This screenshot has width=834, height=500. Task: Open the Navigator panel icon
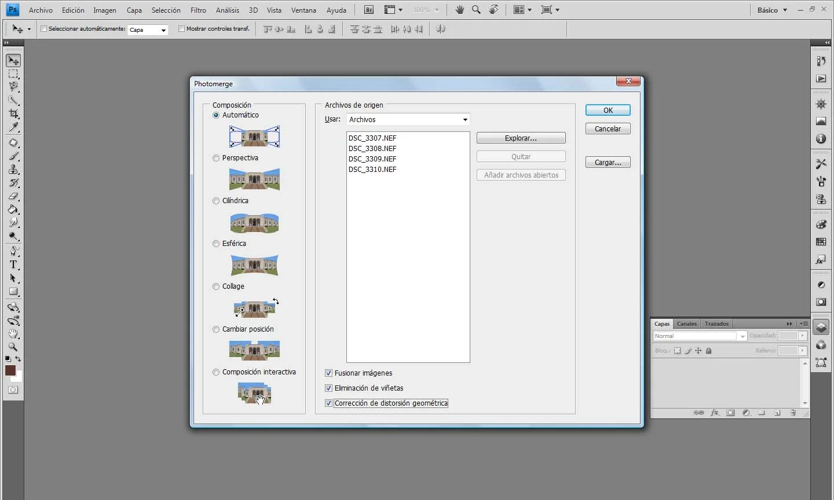tap(821, 104)
